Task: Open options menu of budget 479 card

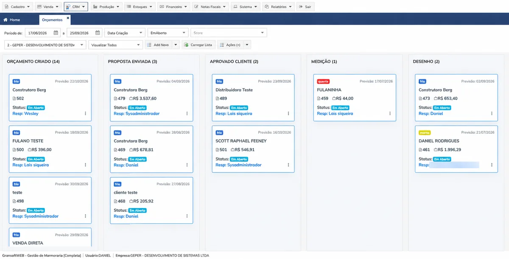Action: pos(187,113)
